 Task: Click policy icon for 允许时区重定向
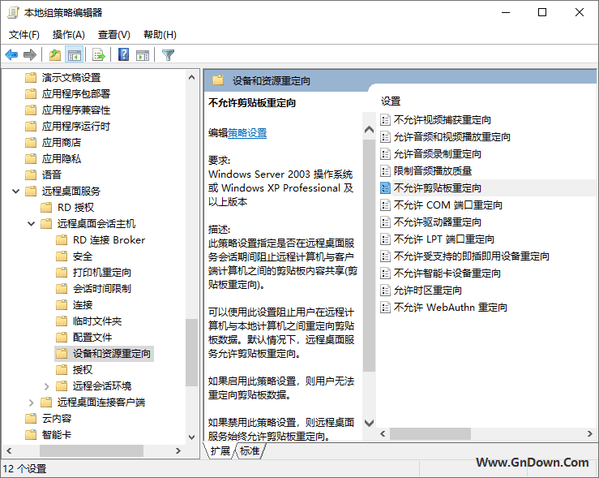pos(386,291)
